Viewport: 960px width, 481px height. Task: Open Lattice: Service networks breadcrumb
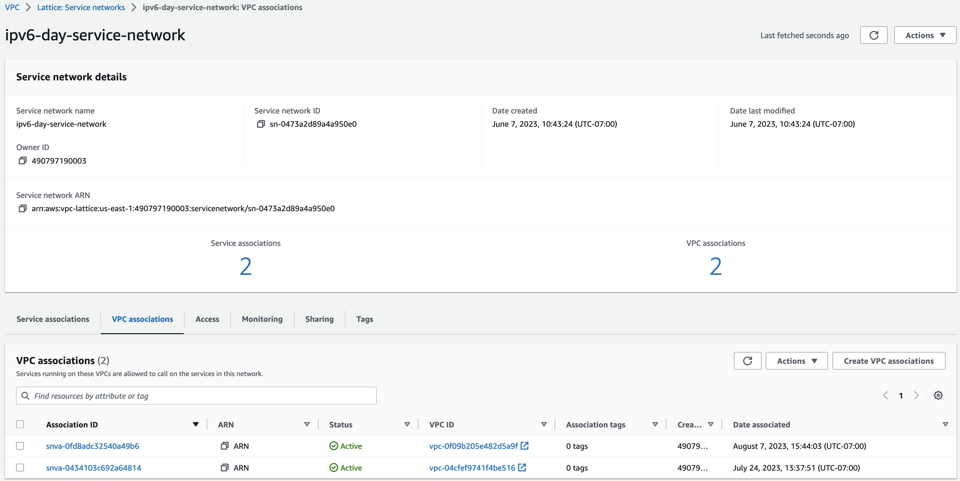click(81, 8)
